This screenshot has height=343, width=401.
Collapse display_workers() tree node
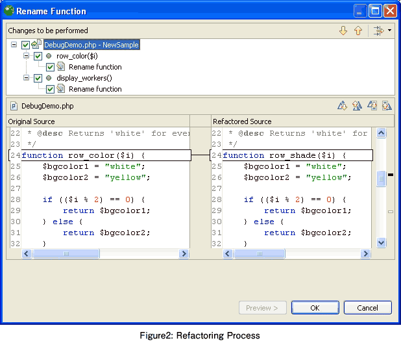(26, 77)
